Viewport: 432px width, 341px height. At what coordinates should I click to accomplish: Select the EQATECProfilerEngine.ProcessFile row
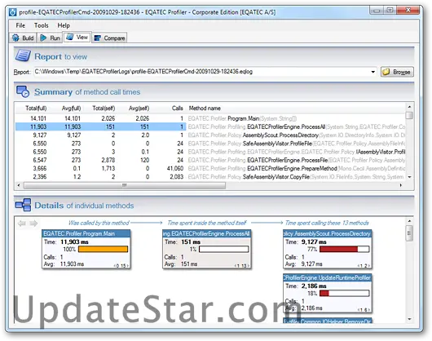pyautogui.click(x=210, y=160)
